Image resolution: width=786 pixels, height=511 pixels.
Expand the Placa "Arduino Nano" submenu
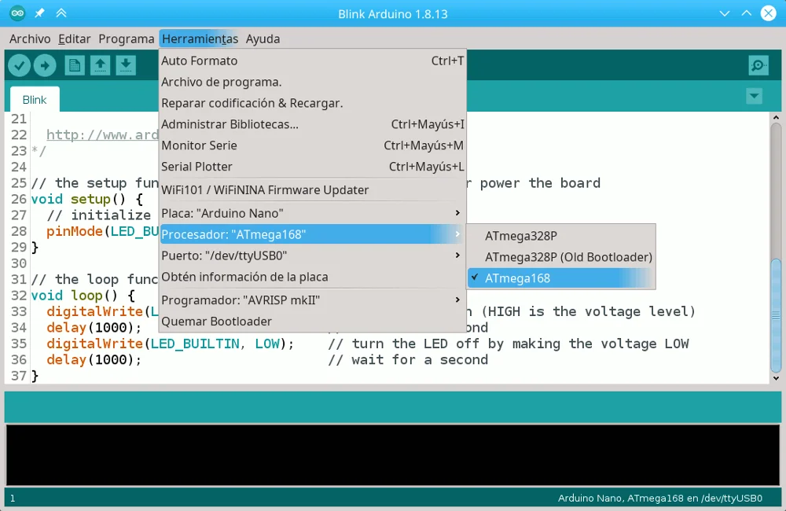click(313, 213)
